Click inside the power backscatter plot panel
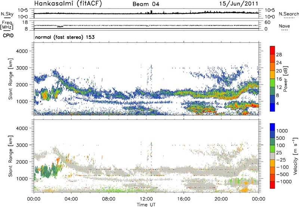The width and height of the screenshot is (299, 207). [x=146, y=79]
